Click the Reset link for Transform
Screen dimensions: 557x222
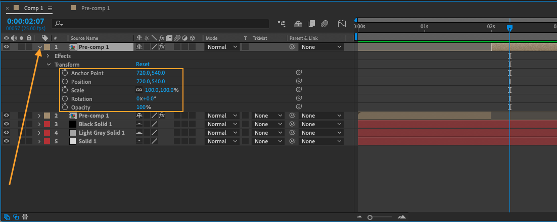tap(143, 65)
